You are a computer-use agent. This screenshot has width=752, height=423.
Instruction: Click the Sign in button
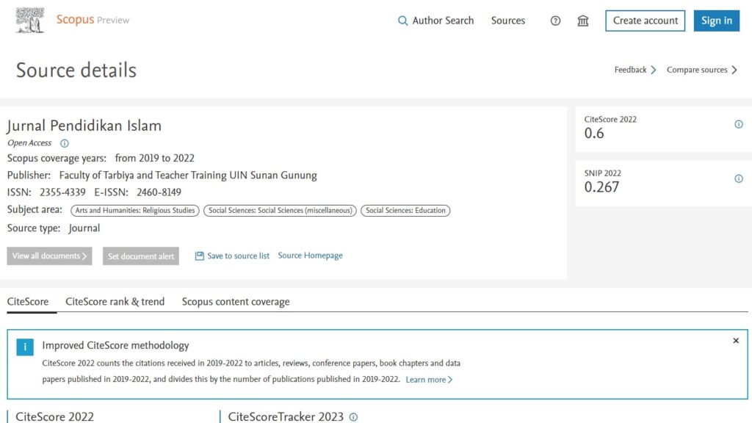pyautogui.click(x=716, y=21)
